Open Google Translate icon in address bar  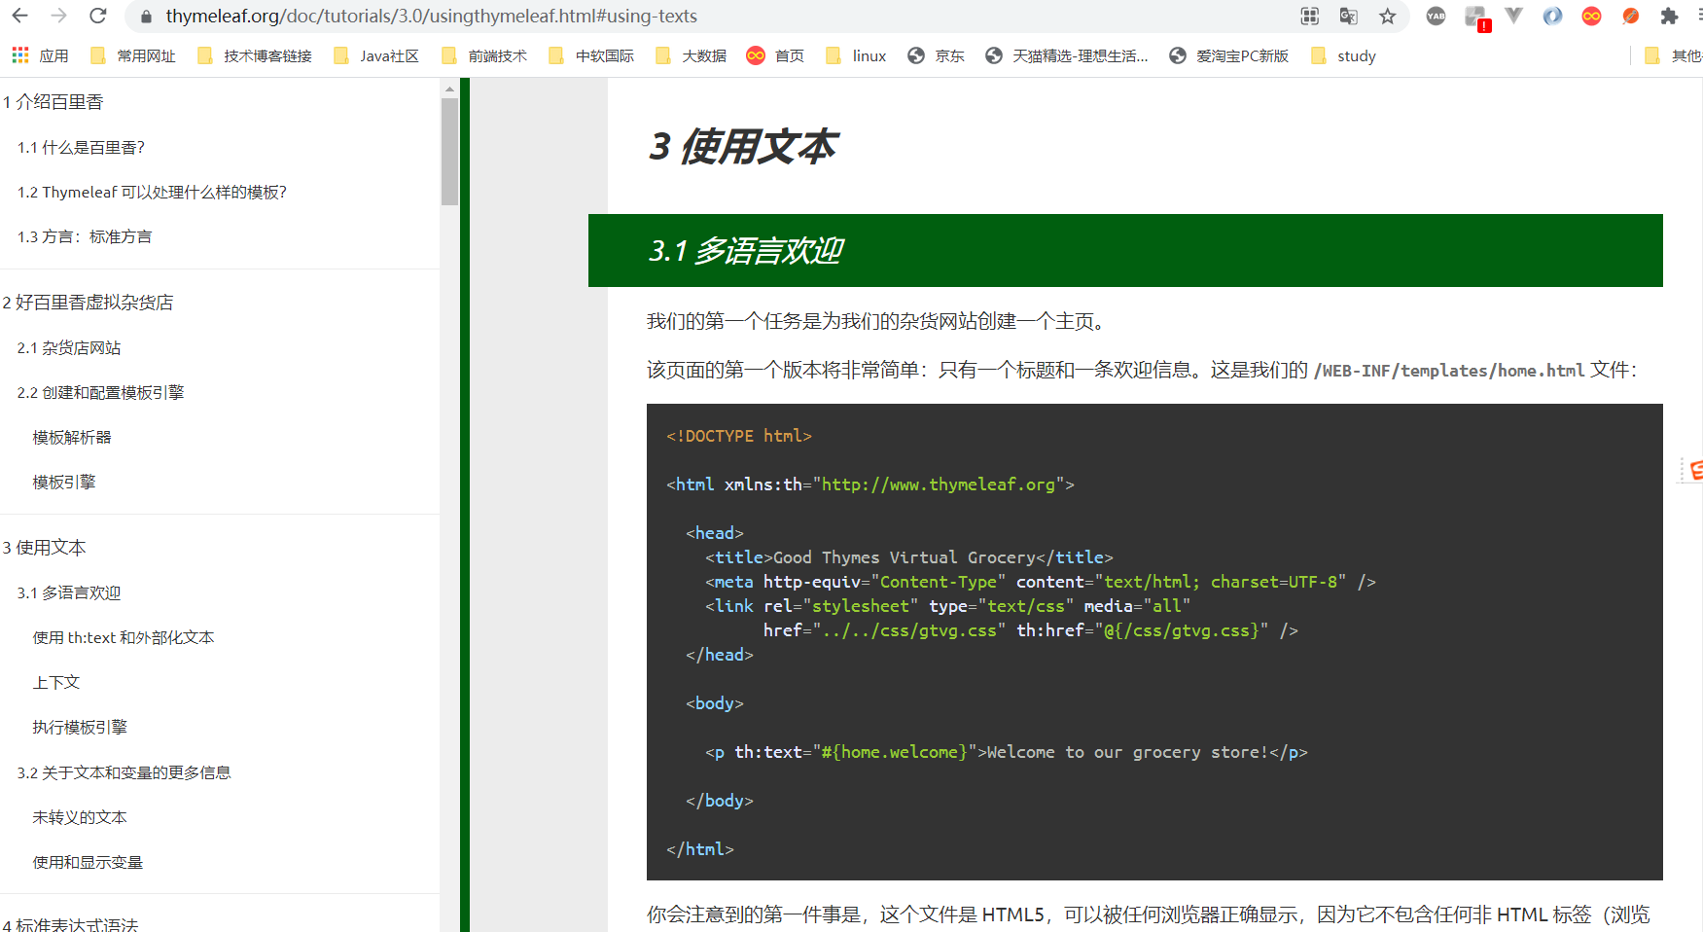pyautogui.click(x=1348, y=16)
